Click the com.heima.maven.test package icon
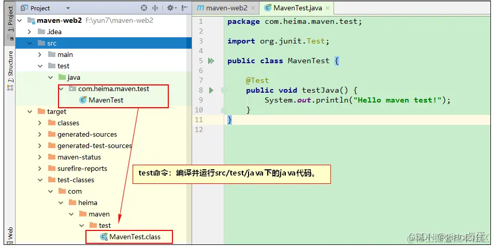 tap(72, 89)
